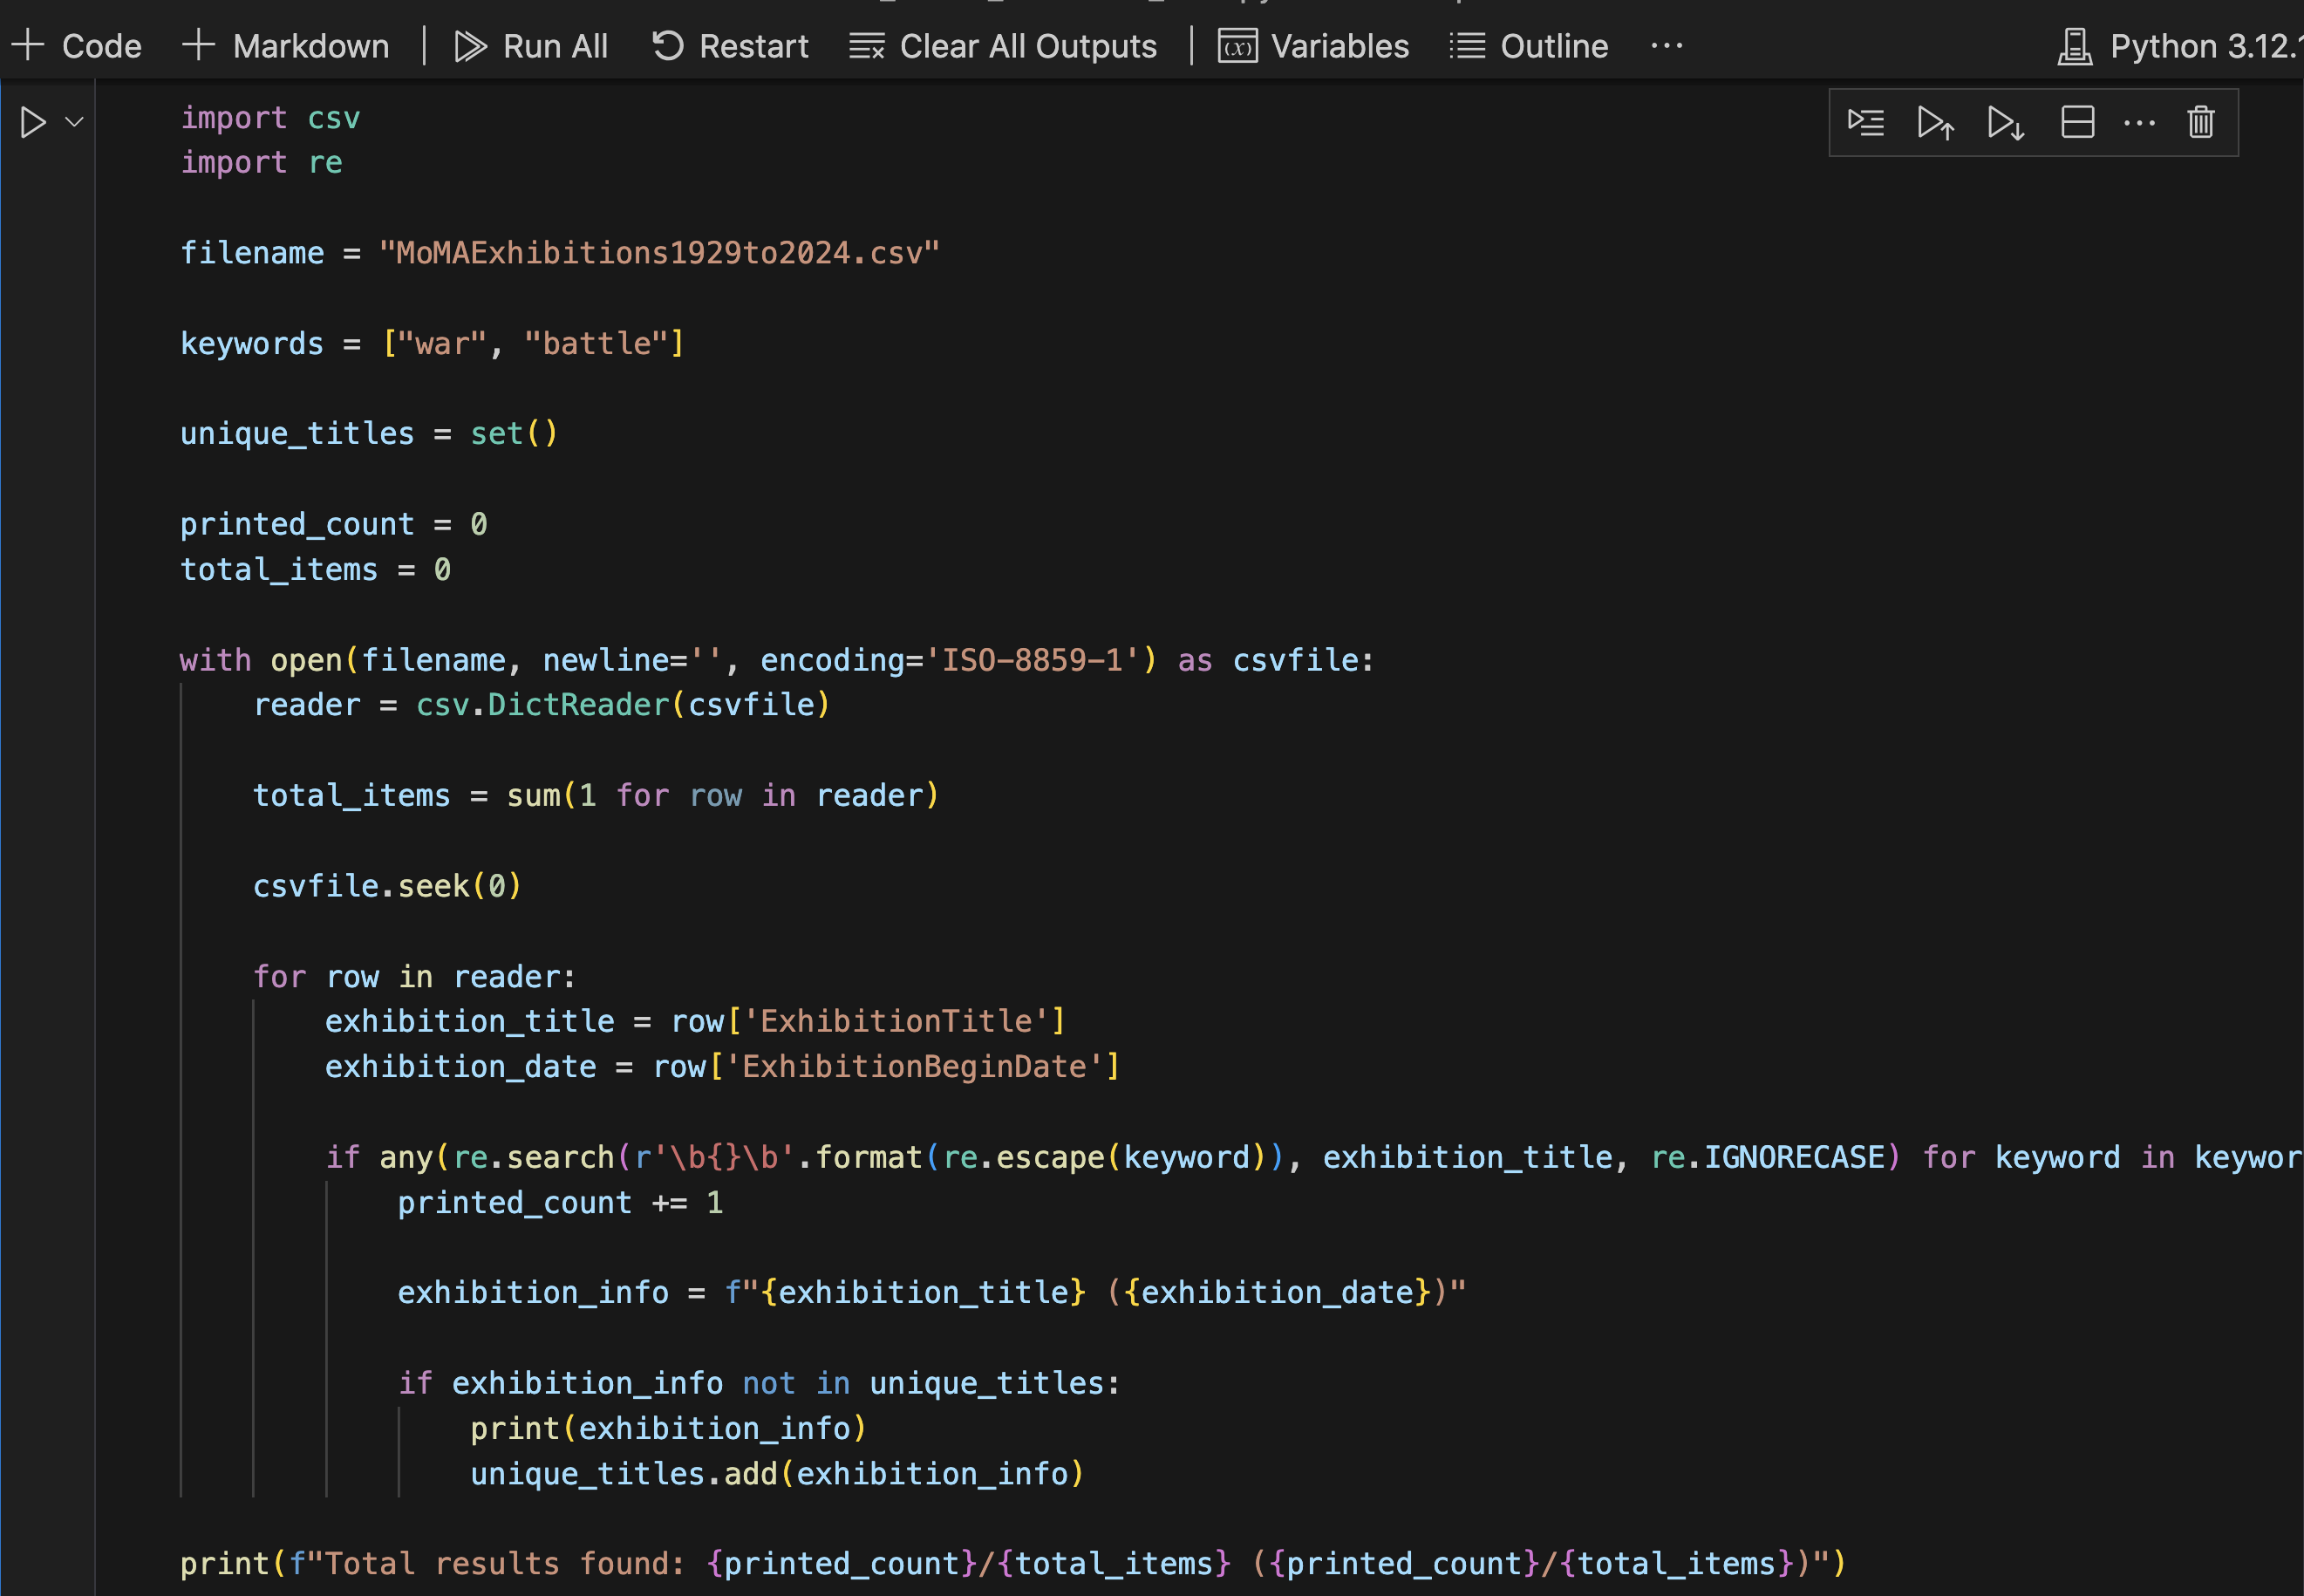Run the current code cell
The height and width of the screenshot is (1596, 2304).
click(x=33, y=122)
